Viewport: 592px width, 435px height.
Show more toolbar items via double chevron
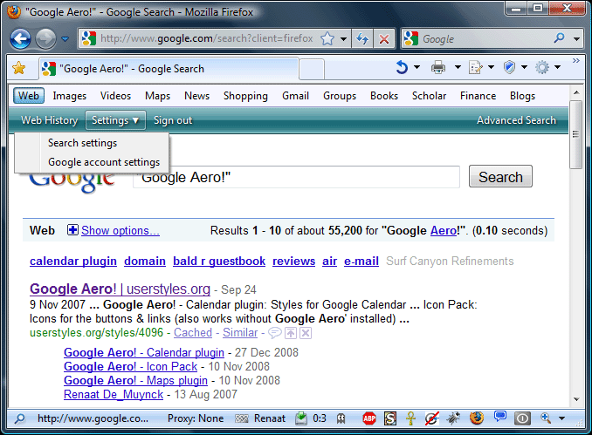pos(575,61)
